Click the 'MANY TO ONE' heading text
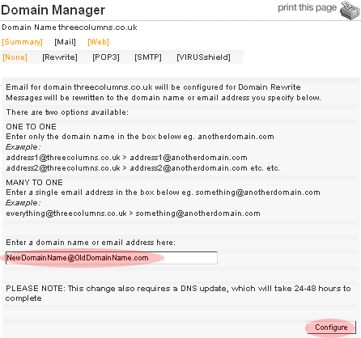 click(x=34, y=183)
